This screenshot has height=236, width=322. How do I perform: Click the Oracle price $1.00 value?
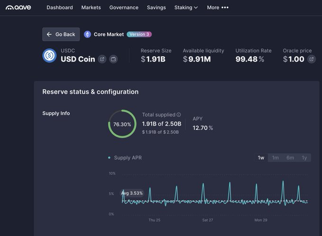[294, 59]
